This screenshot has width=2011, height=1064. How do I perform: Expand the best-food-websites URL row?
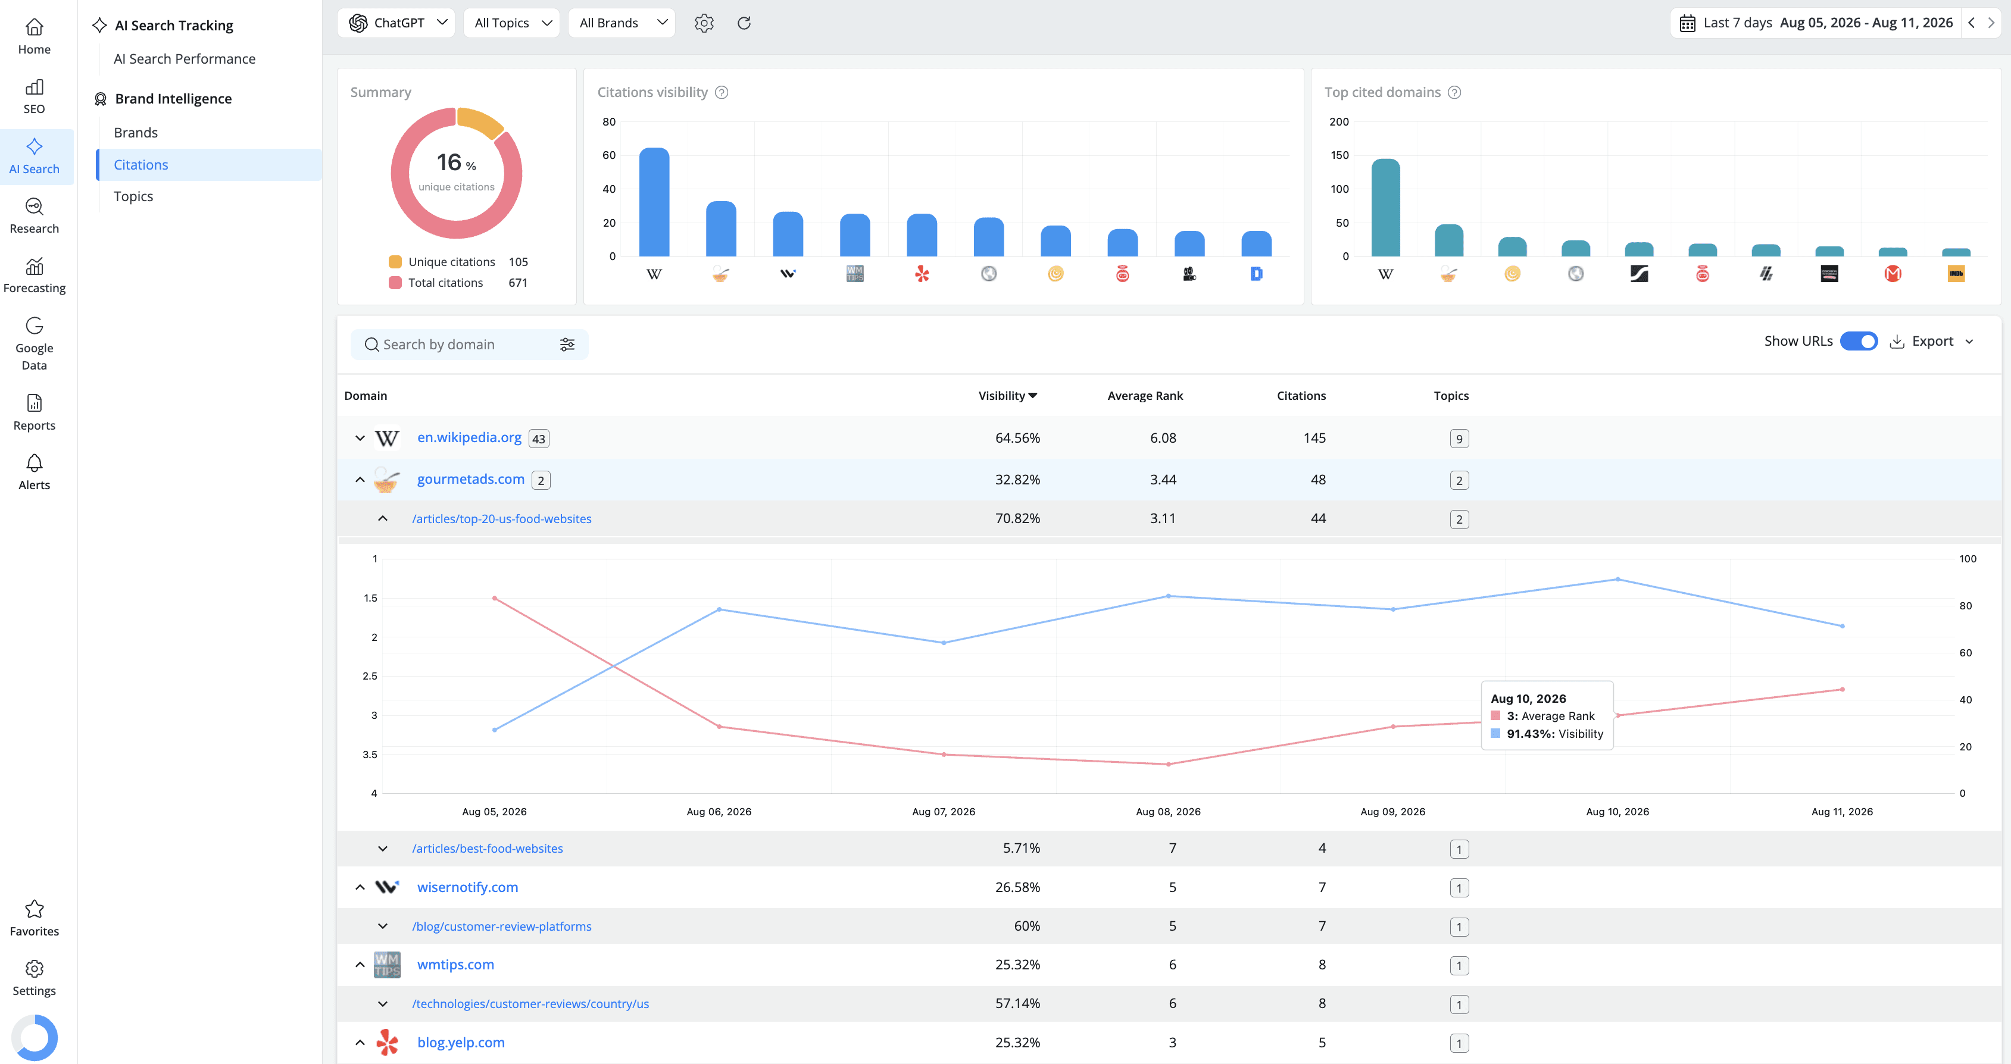point(383,849)
